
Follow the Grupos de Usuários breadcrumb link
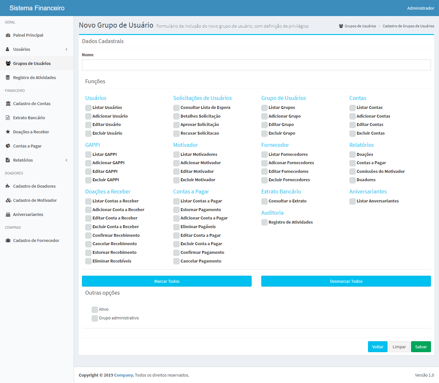pyautogui.click(x=360, y=26)
